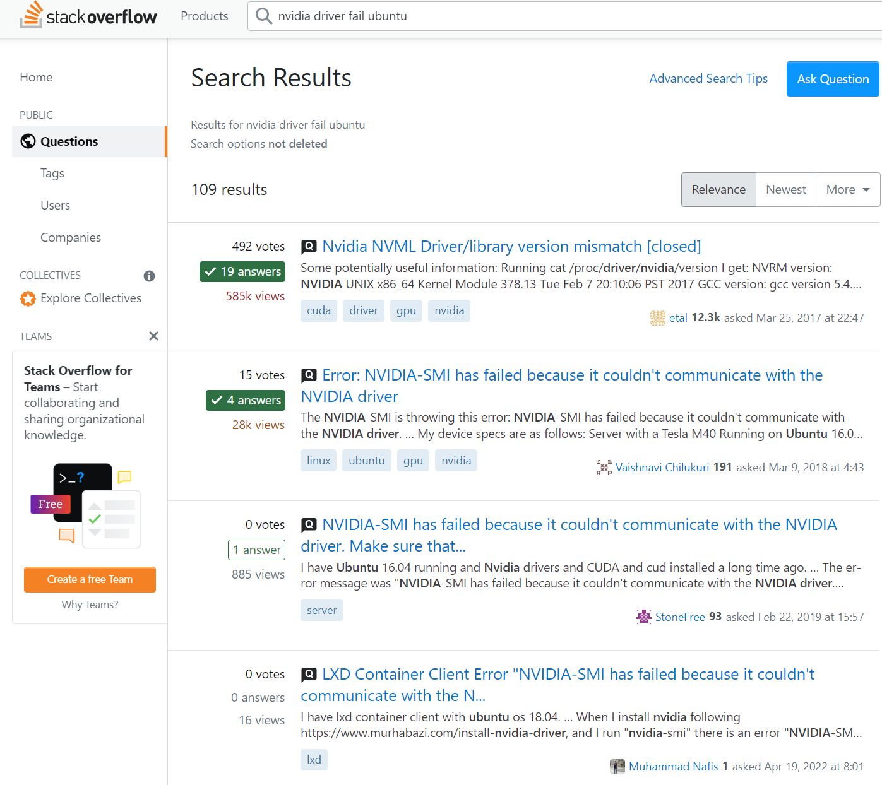Click the search magnifier icon
882x785 pixels.
click(264, 16)
